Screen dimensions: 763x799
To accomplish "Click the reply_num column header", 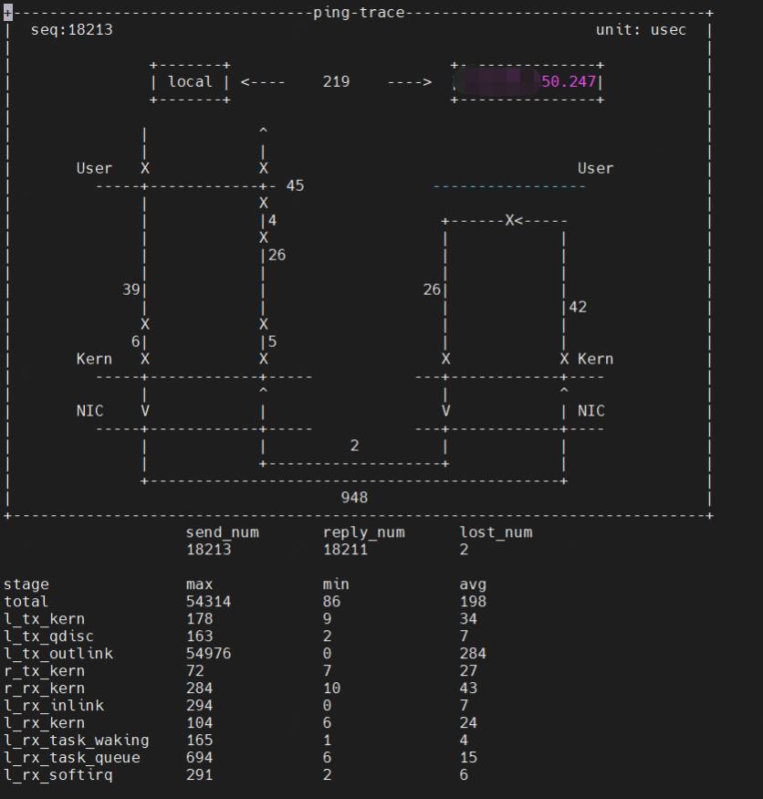I will (x=363, y=532).
